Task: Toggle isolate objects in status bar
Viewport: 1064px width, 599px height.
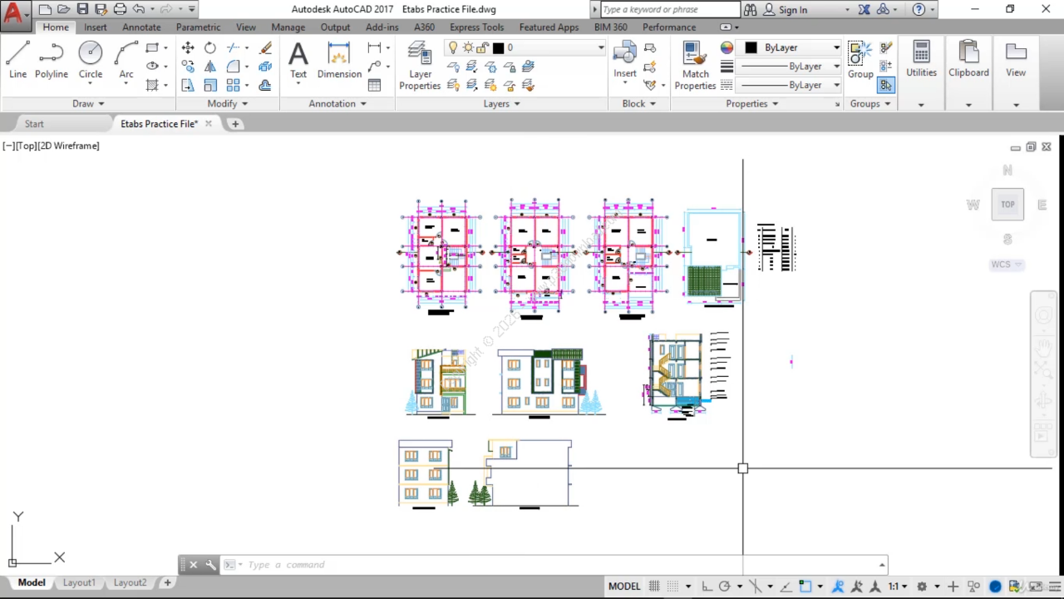Action: [974, 586]
